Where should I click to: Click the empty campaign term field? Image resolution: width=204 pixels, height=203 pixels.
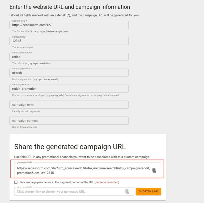click(x=69, y=105)
